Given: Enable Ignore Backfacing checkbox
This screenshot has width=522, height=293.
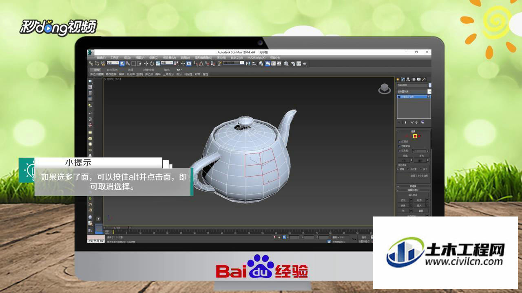Looking at the screenshot, I should pos(399,146).
